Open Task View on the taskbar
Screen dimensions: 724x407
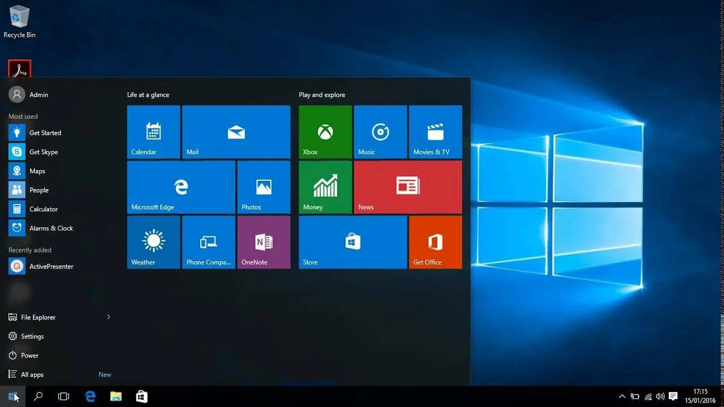(x=64, y=396)
